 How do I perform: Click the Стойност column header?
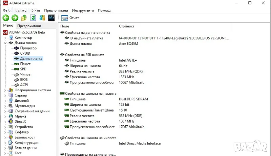pyautogui.click(x=126, y=26)
